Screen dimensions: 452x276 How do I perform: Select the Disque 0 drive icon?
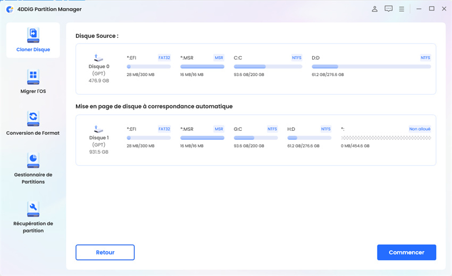click(x=98, y=57)
